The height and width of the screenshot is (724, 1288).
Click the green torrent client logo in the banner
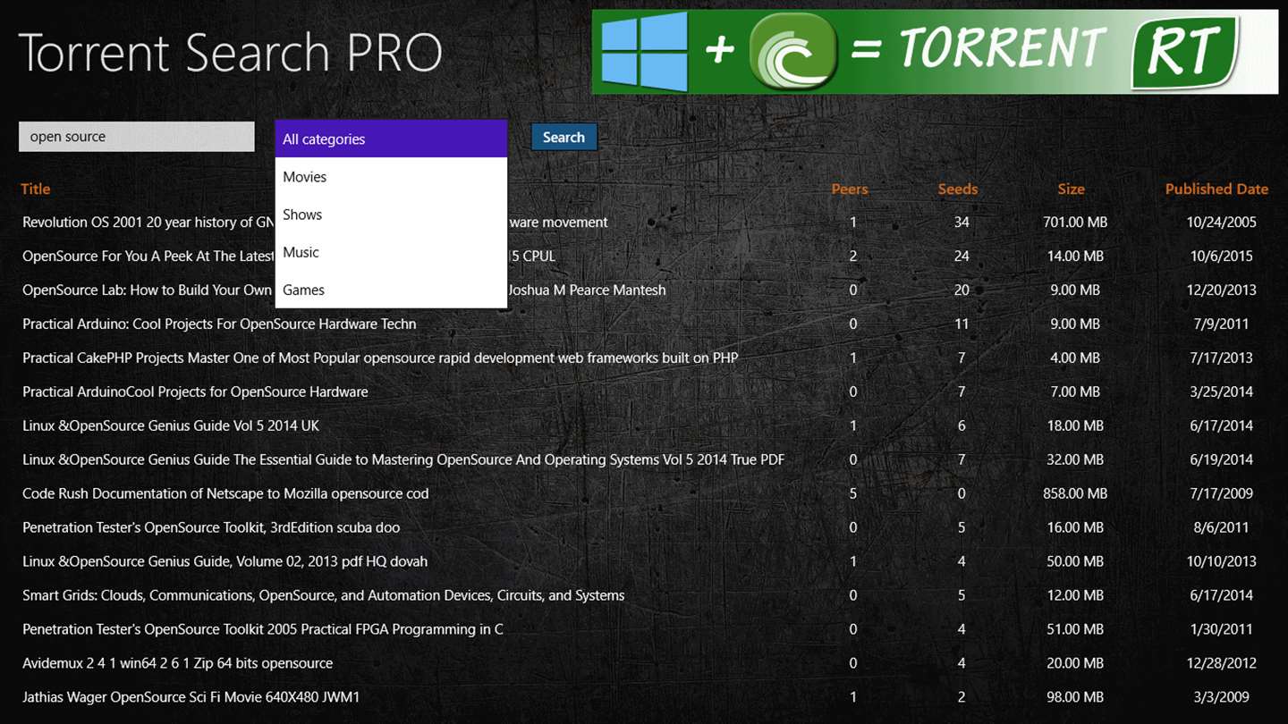pos(793,52)
